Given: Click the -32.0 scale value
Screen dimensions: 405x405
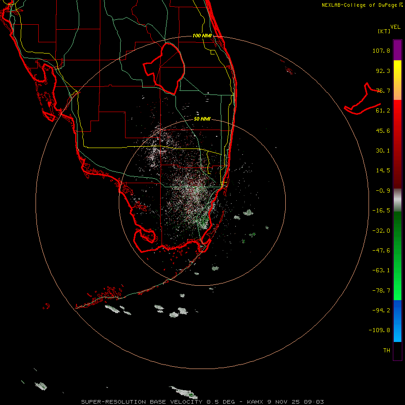Looking at the screenshot, I should click(x=381, y=231).
